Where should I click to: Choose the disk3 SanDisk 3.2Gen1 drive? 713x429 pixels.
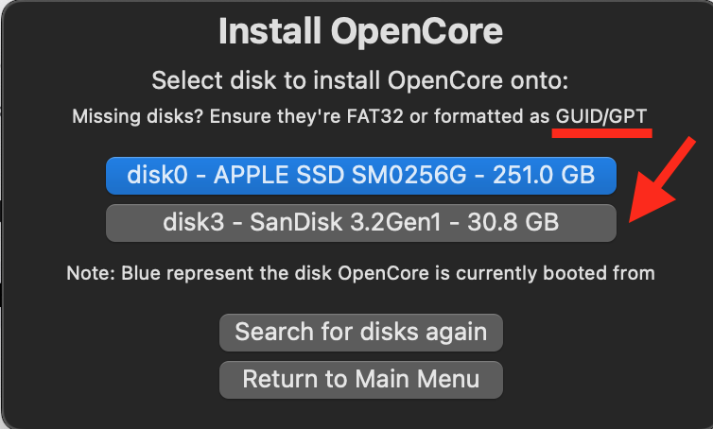click(361, 223)
